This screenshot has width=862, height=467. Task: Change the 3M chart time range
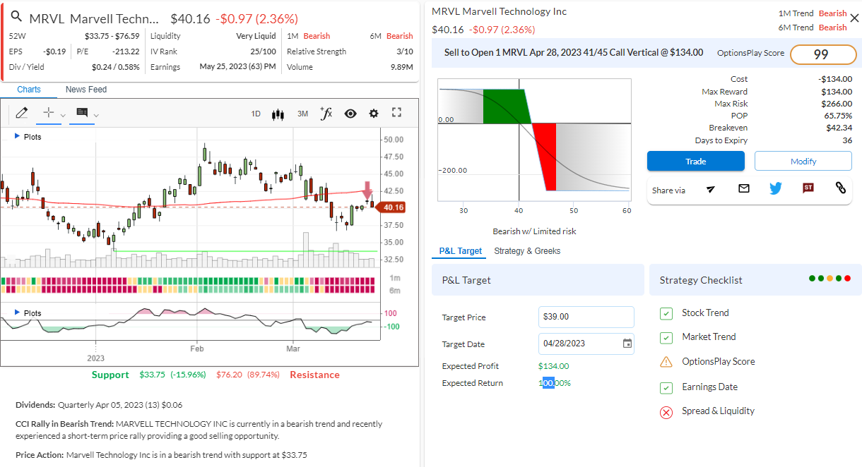click(302, 114)
